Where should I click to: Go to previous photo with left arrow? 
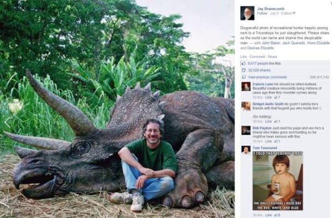tap(7, 122)
